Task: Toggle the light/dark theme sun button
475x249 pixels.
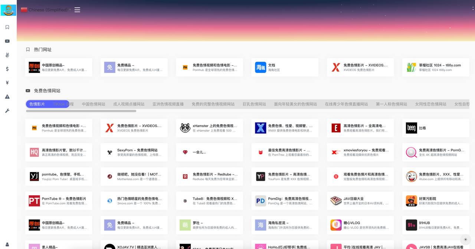Action: (x=465, y=239)
